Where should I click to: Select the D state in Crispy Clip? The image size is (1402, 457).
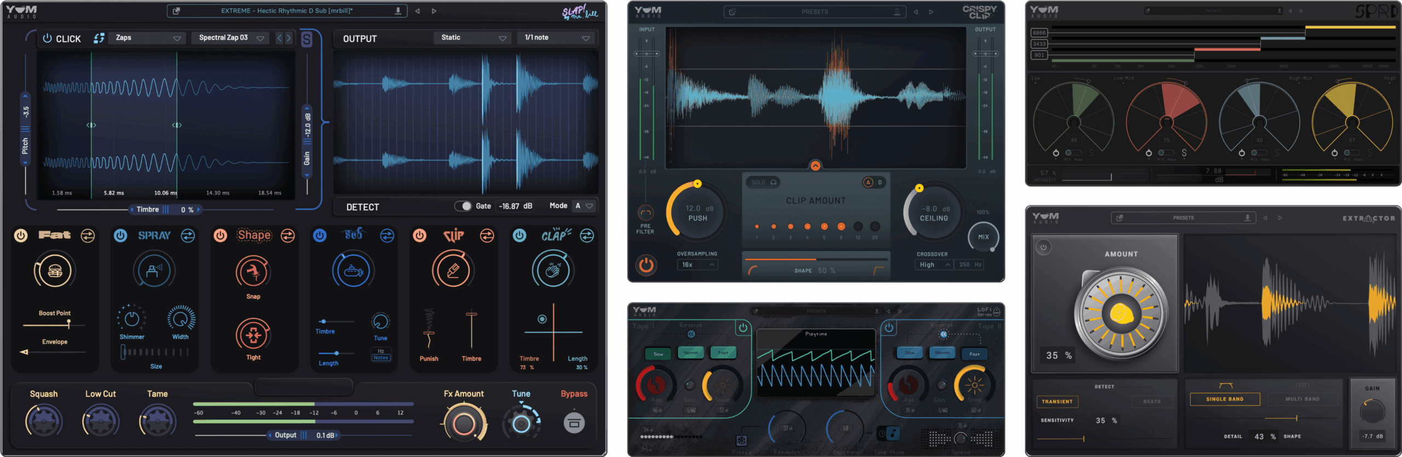[880, 183]
